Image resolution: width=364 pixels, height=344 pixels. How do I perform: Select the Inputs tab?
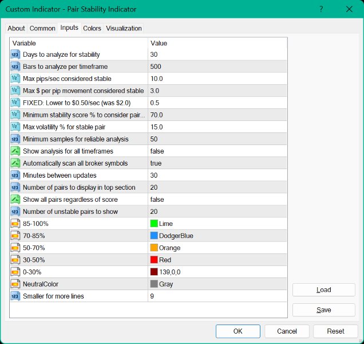pos(69,28)
